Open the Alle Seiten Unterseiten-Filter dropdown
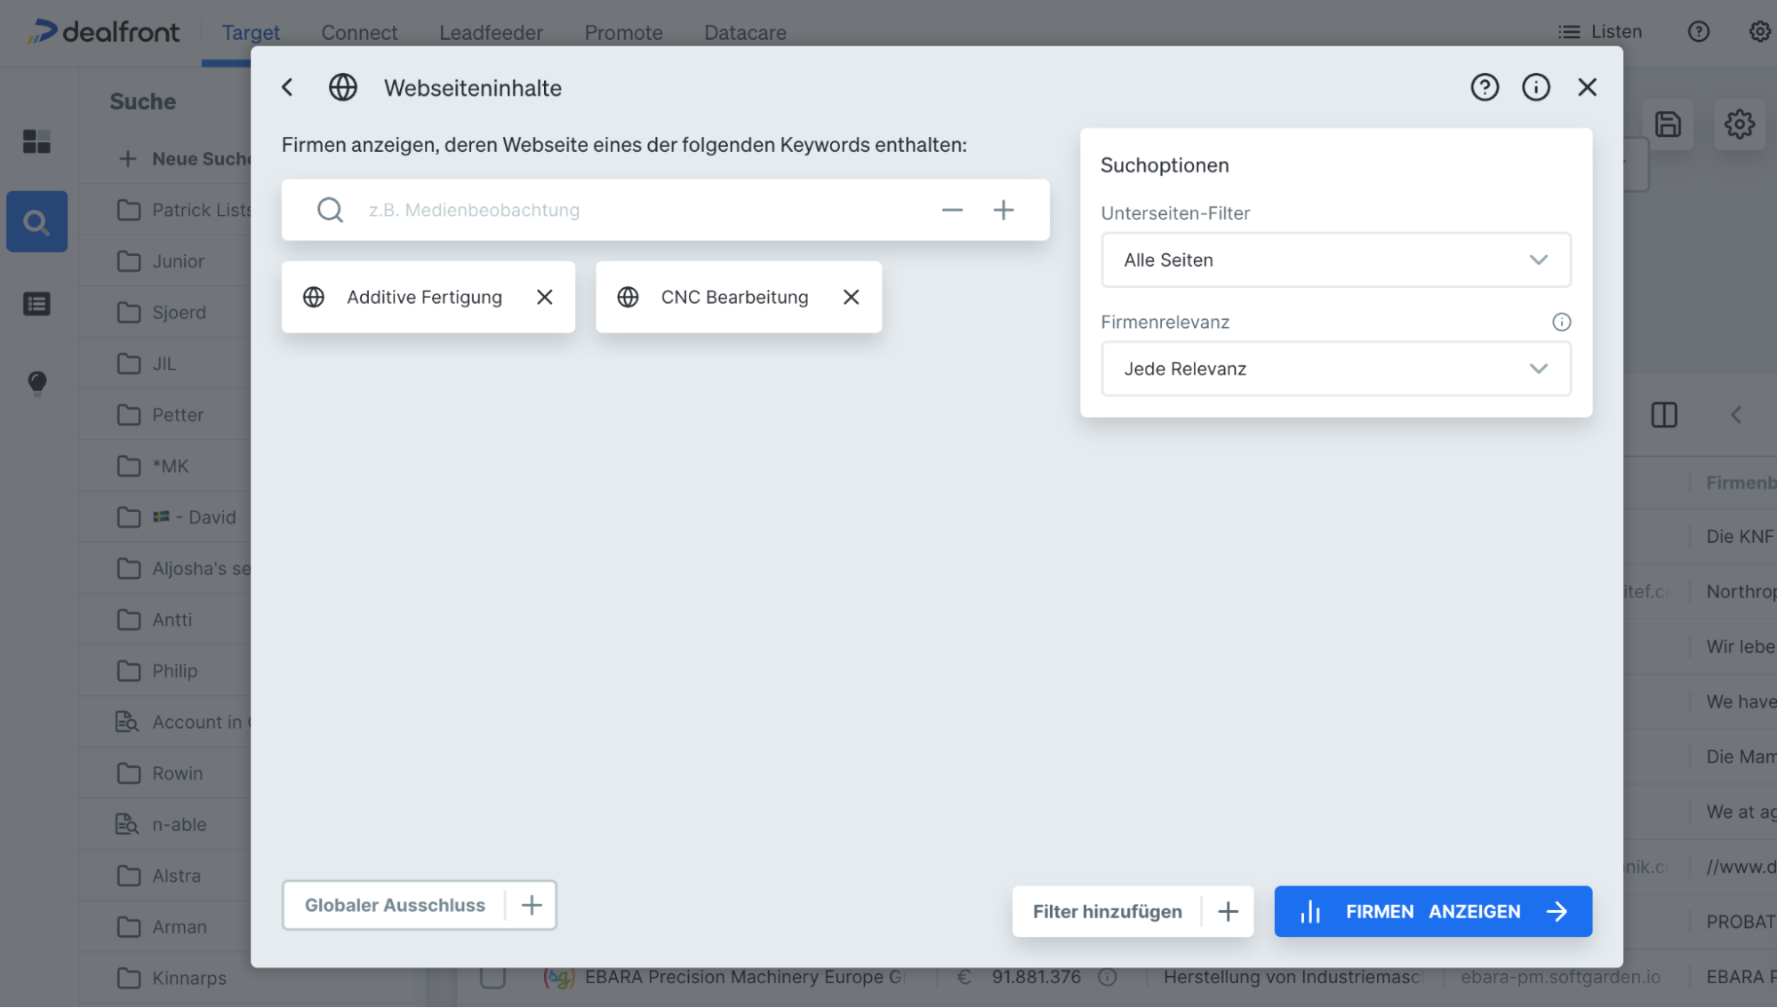 [x=1335, y=260]
